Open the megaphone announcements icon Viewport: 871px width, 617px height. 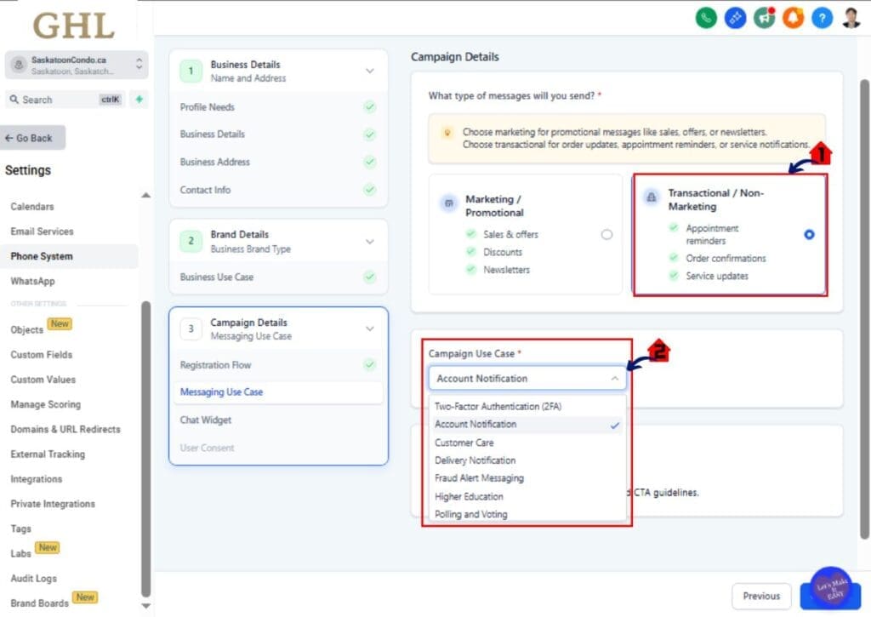(x=764, y=18)
